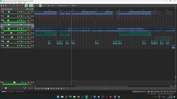Image resolution: width=177 pixels, height=99 pixels.
Task: Go to project start in transport
Action: [x=51, y=89]
